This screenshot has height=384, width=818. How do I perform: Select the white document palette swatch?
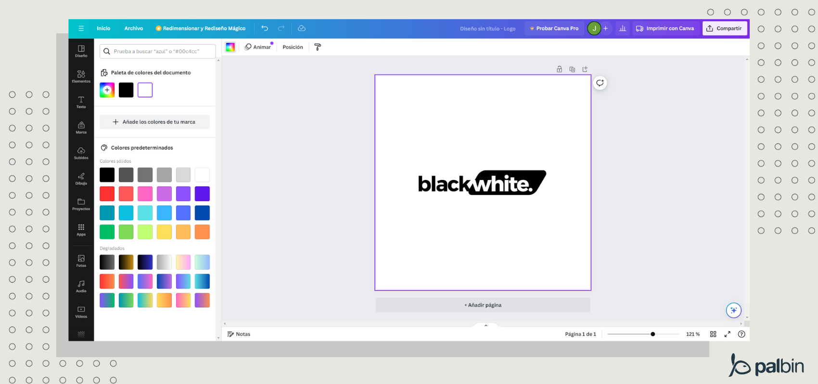pyautogui.click(x=145, y=90)
